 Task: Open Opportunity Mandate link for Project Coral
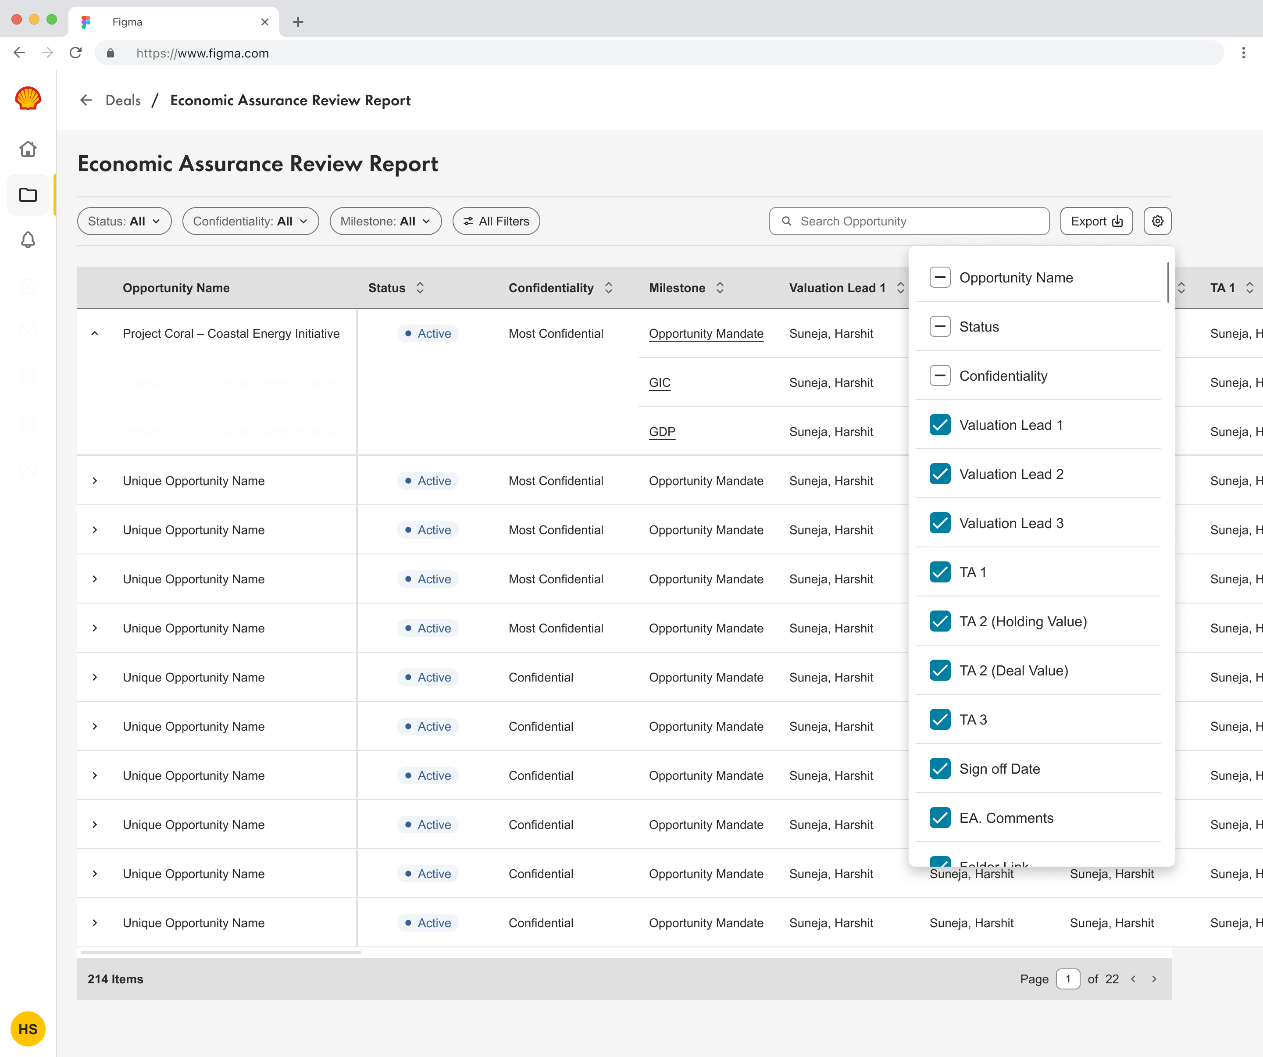coord(706,334)
